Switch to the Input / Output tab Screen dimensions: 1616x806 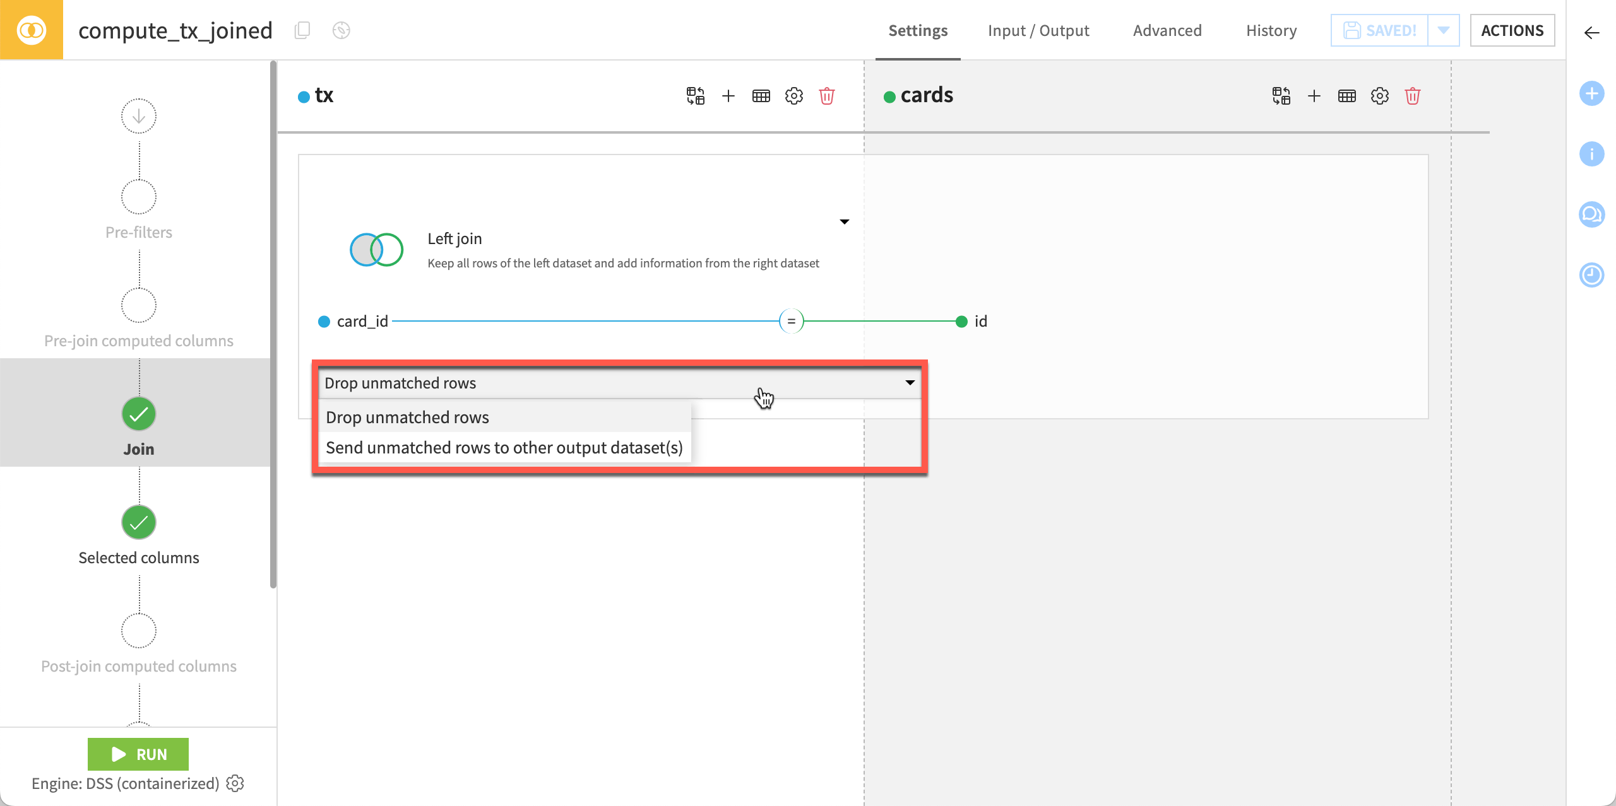point(1038,30)
